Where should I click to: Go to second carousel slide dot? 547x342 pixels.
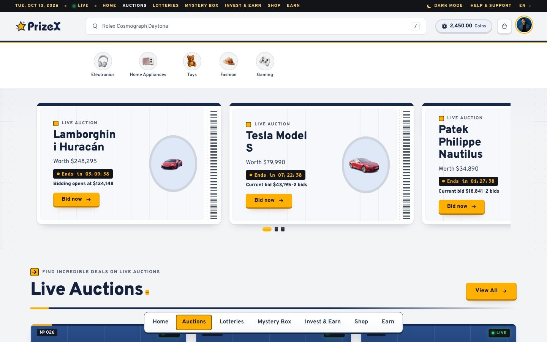coord(276,229)
